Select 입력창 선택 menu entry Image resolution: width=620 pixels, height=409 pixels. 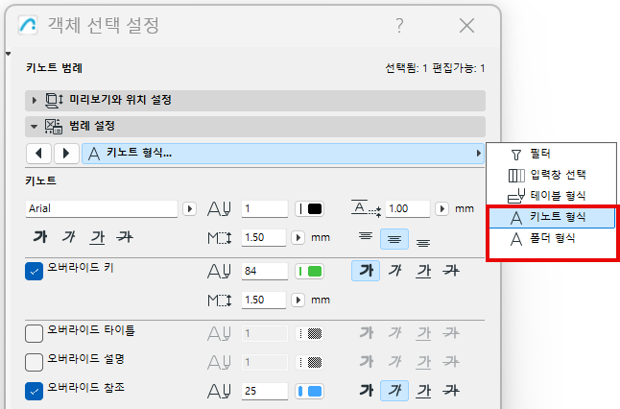(x=551, y=175)
